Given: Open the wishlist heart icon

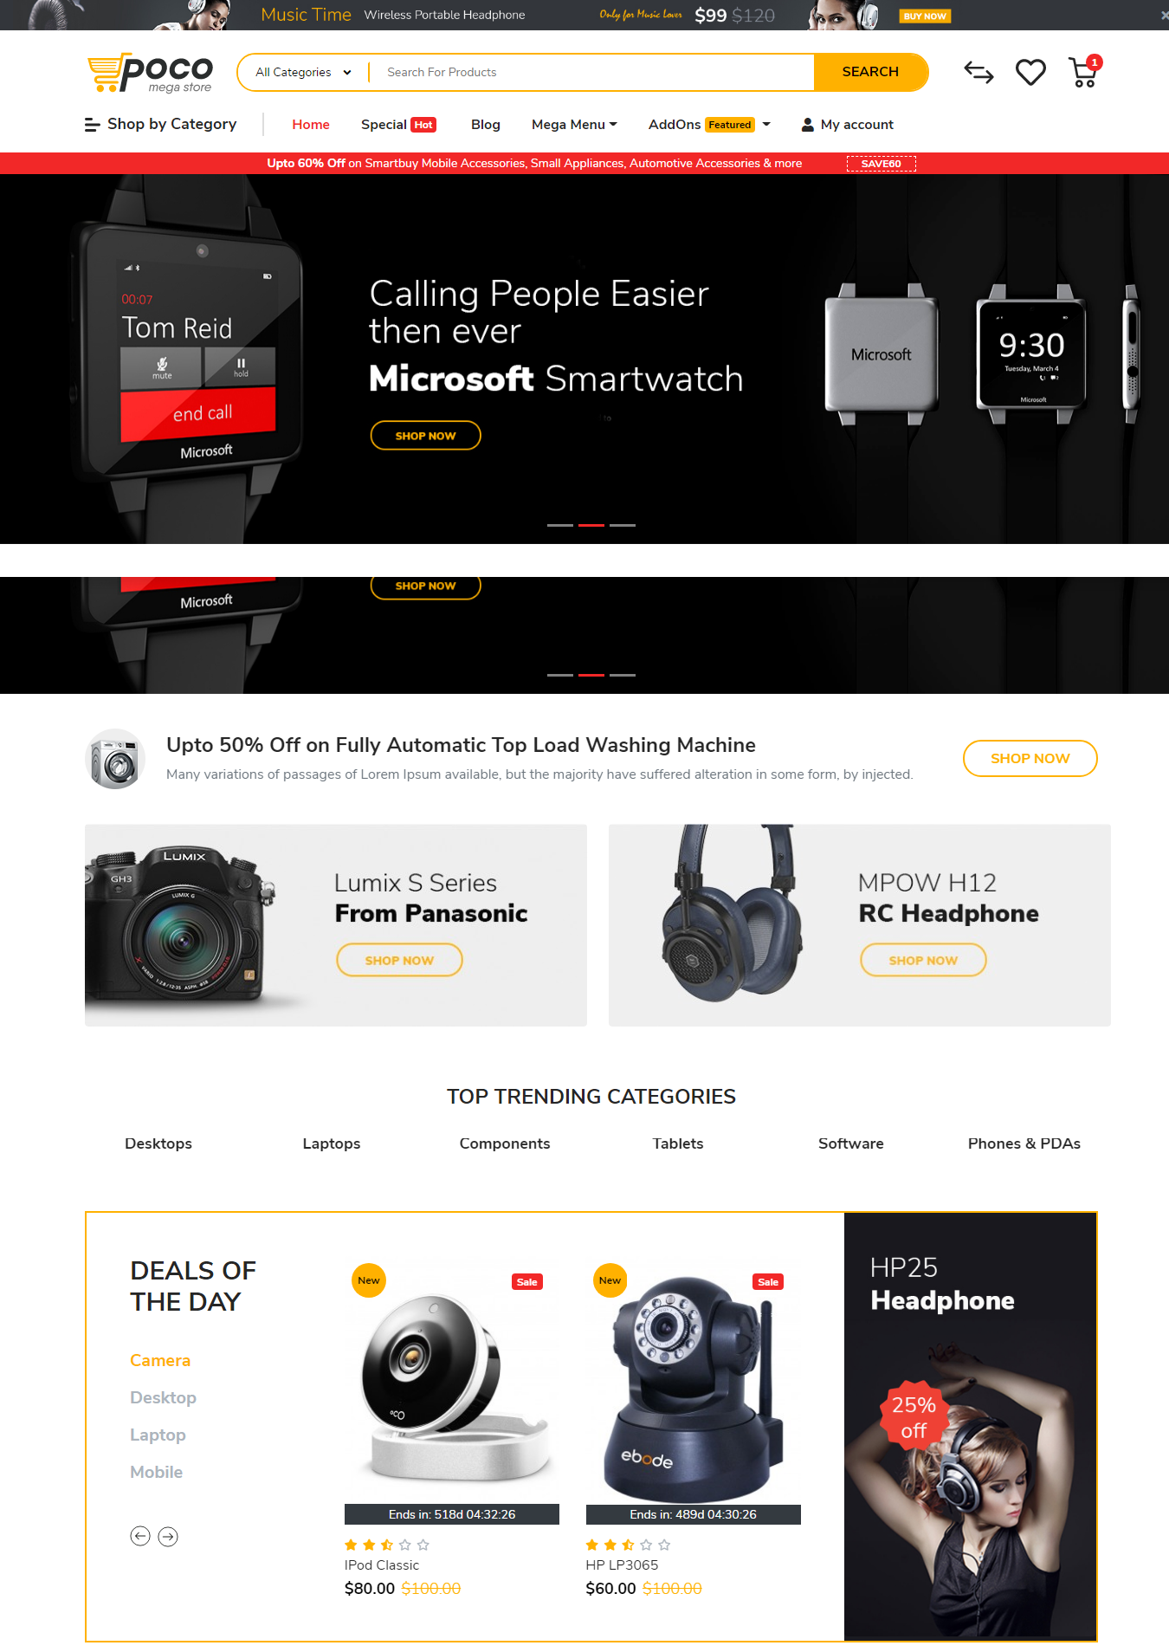Looking at the screenshot, I should click(1030, 73).
